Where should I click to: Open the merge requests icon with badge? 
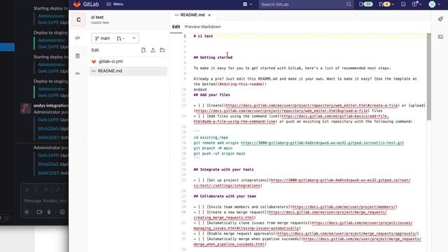pos(384,4)
